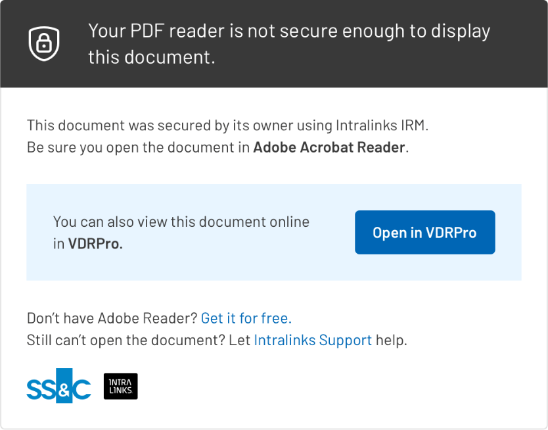Click the padlock inside the shield emblem

pyautogui.click(x=43, y=45)
